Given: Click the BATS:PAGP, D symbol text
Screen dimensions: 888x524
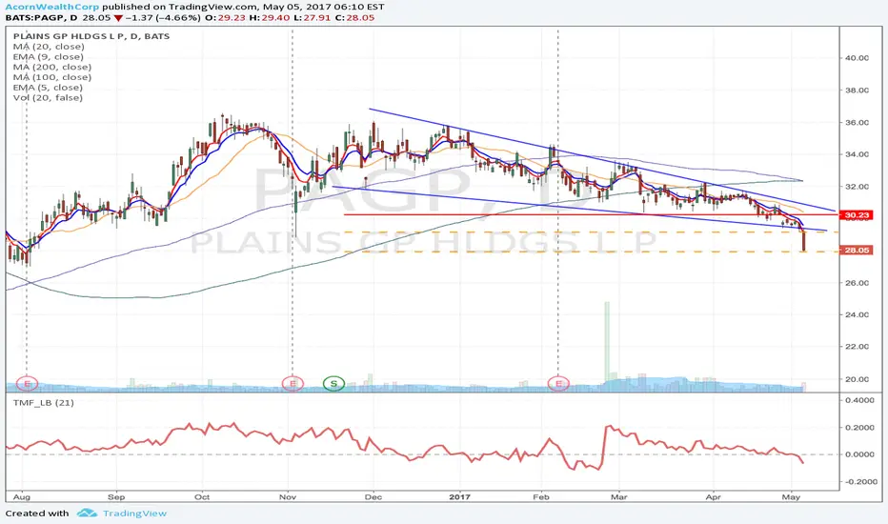Looking at the screenshot, I should pyautogui.click(x=42, y=17).
